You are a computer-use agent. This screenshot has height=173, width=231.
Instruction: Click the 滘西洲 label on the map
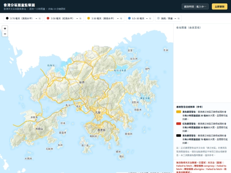135,102
